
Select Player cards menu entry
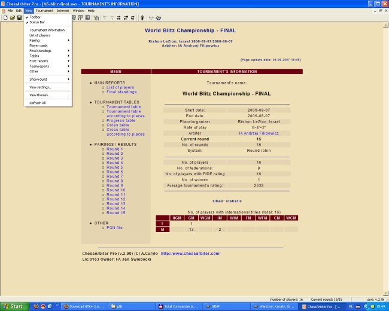48,45
